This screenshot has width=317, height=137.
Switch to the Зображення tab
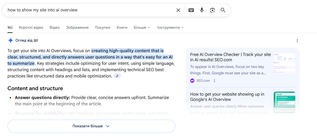click(x=77, y=27)
